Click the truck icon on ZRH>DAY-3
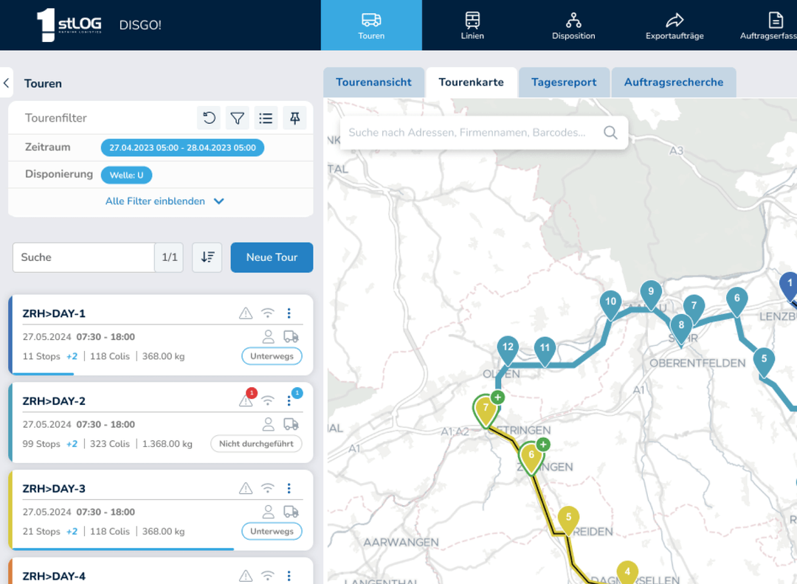Viewport: 797px width, 584px height. click(x=291, y=512)
